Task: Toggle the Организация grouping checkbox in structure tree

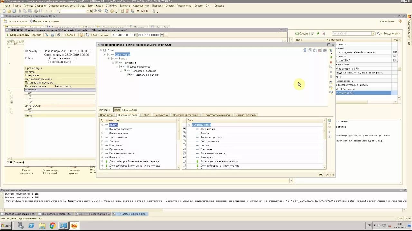Action: coord(108,55)
